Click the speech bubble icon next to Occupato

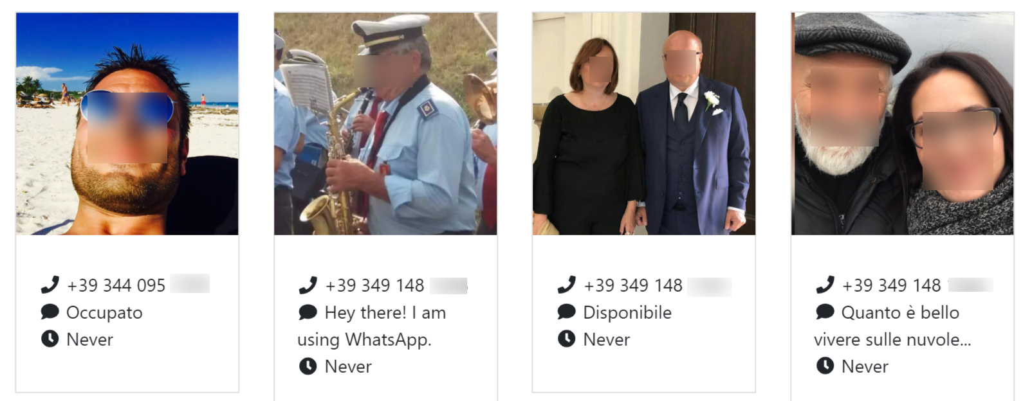tap(50, 312)
